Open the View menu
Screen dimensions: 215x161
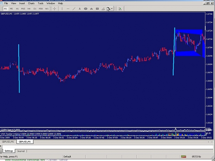tap(13, 3)
